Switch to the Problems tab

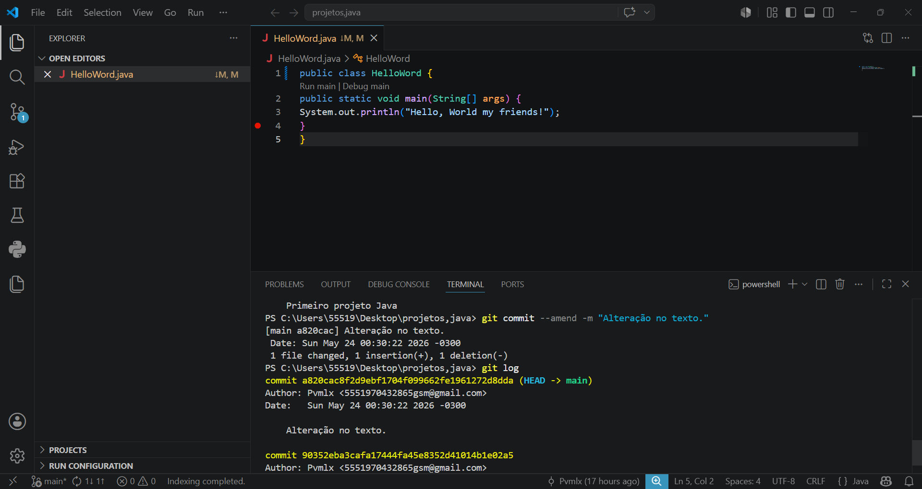tap(284, 284)
